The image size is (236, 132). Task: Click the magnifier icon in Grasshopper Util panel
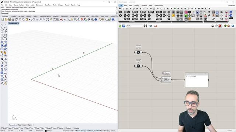[x=222, y=19]
